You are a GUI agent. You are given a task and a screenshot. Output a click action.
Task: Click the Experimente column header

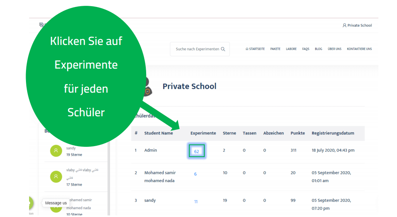[x=203, y=133]
